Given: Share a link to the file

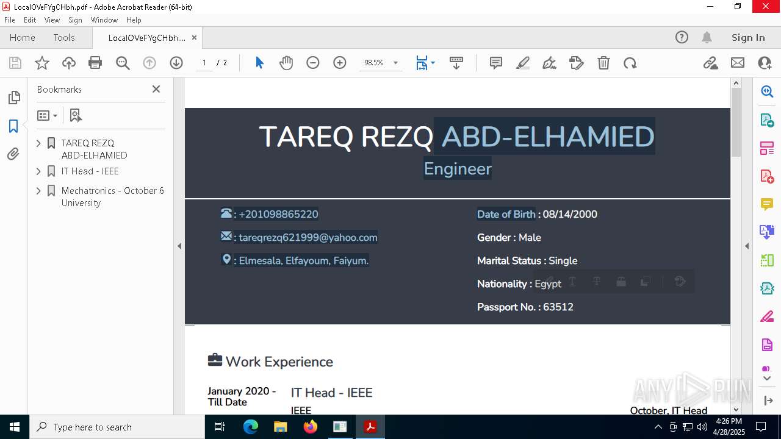Looking at the screenshot, I should click(710, 63).
